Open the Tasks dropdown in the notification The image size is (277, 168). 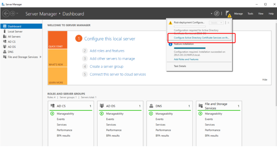[x=217, y=23]
